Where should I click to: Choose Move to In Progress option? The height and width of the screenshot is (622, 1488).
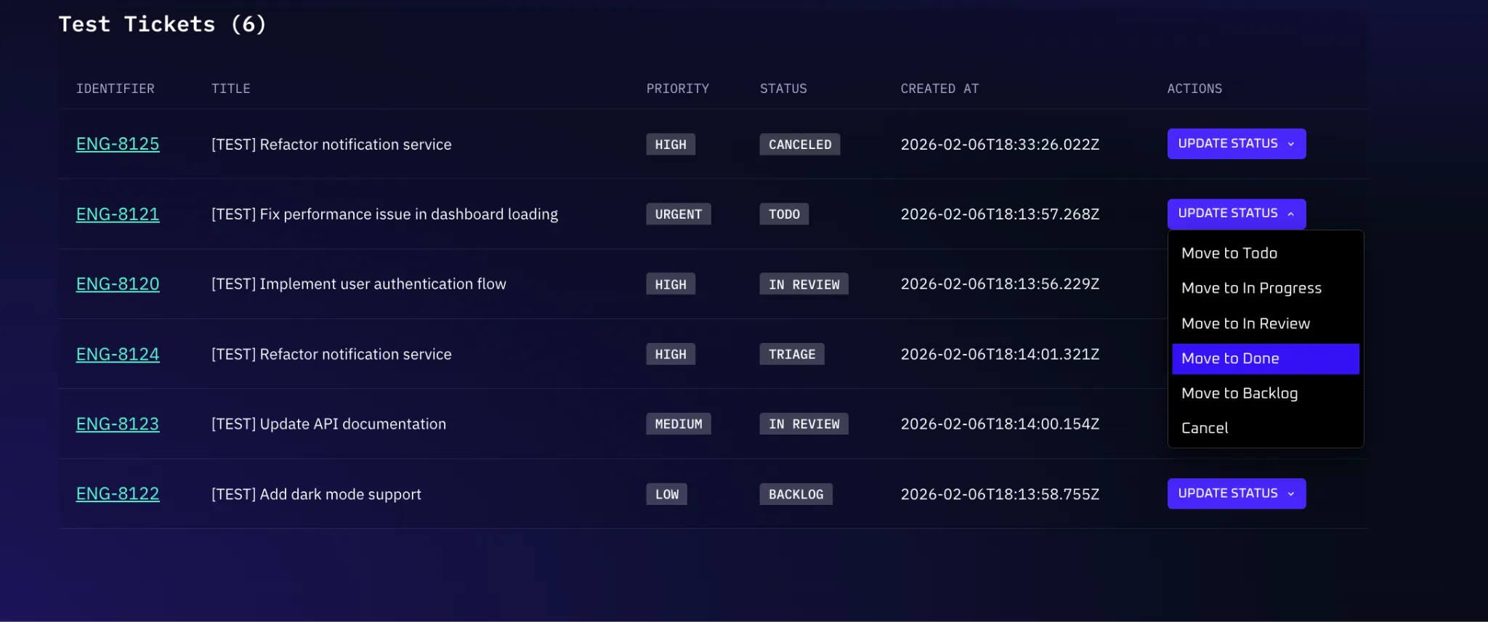tap(1265, 288)
